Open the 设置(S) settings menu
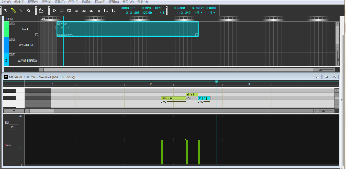 pyautogui.click(x=114, y=2)
